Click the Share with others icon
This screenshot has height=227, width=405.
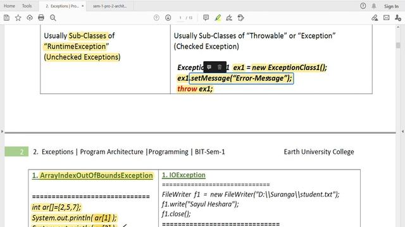pos(398,18)
